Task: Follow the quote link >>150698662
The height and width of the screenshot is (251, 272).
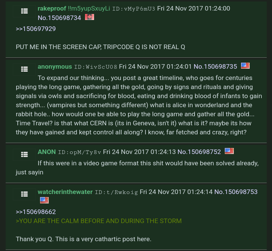Action: pyautogui.click(x=36, y=212)
